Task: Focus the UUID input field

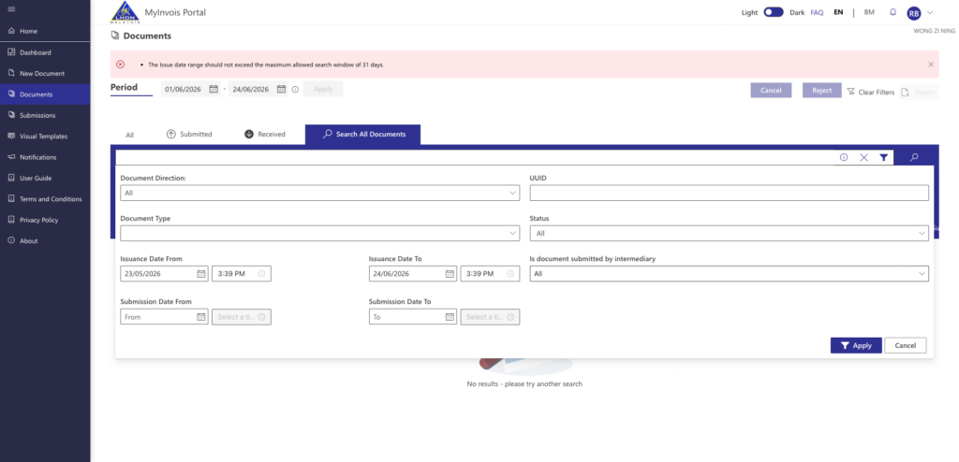Action: (729, 193)
